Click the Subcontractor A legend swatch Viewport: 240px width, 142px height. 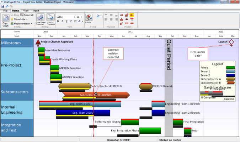coord(230,79)
